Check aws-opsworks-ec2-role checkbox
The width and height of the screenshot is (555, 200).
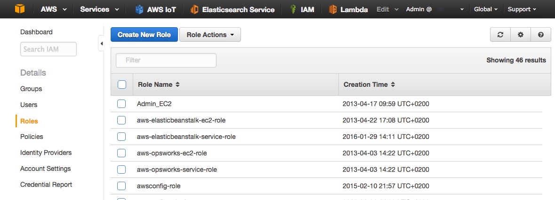point(121,153)
